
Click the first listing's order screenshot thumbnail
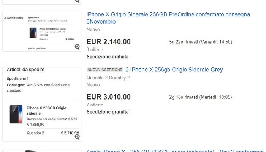(x=42, y=32)
